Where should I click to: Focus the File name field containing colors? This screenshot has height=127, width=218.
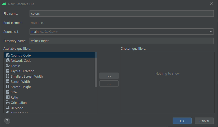pyautogui.click(x=121, y=13)
